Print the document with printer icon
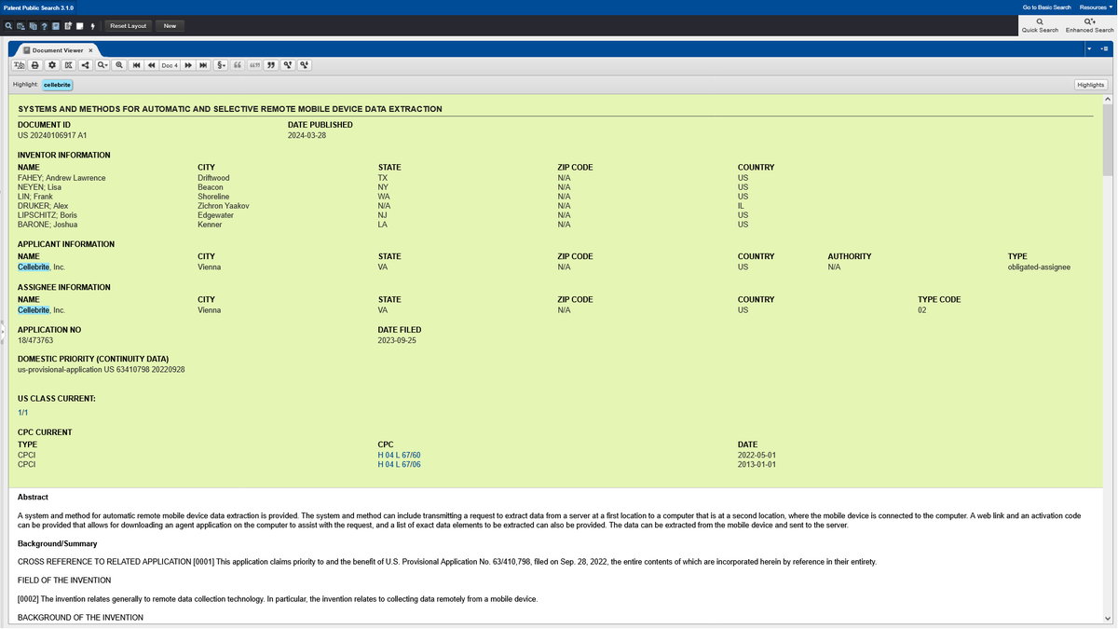 pos(35,65)
